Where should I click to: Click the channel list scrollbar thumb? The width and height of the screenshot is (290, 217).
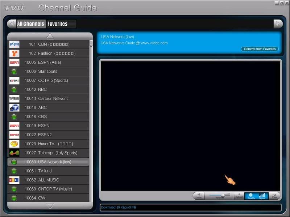click(x=91, y=43)
